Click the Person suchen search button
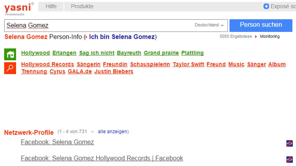Viewport: 296px width, 166px height. coord(260,25)
